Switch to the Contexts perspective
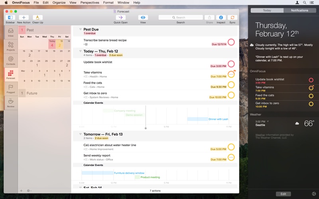Screen dimensions: 319x199 coord(11,61)
